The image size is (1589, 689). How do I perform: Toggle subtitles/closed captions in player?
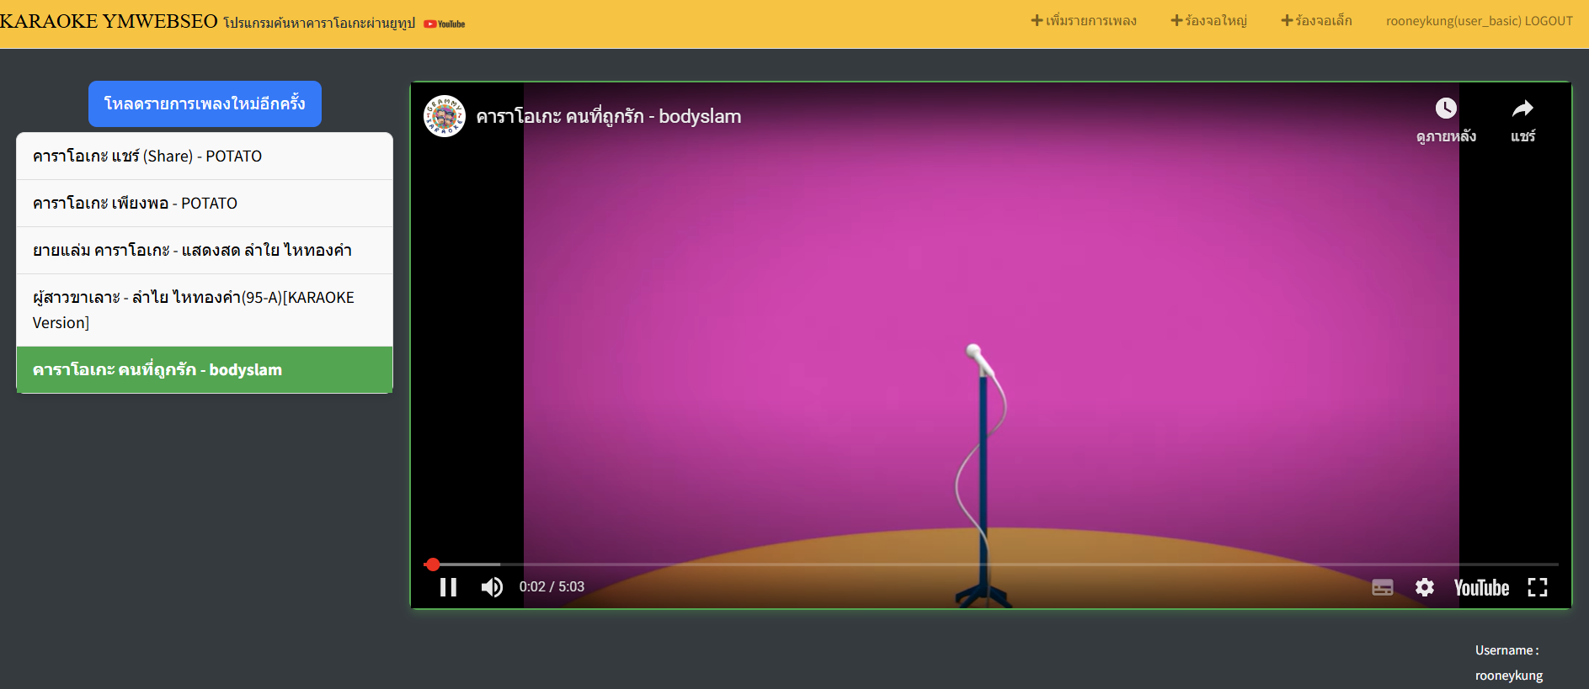(x=1382, y=587)
